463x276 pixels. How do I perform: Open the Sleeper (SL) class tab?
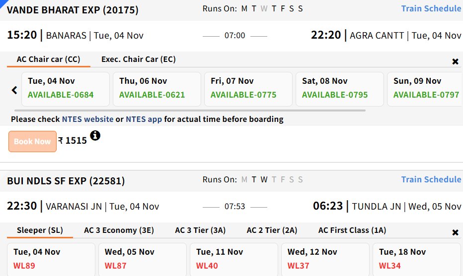click(40, 230)
